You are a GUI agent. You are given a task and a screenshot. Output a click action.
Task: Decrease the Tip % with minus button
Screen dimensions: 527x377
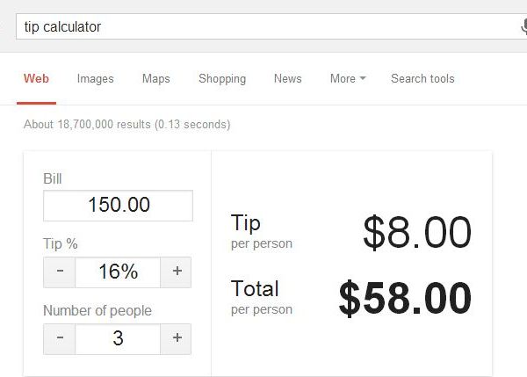tap(60, 272)
